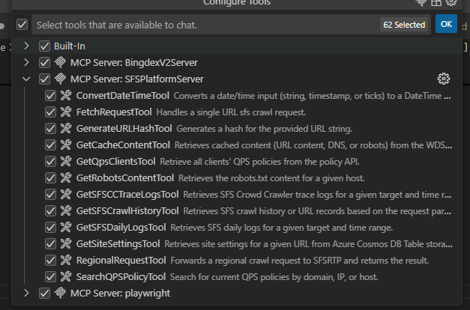
Task: Click the 62 Selected badge
Action: tap(404, 25)
